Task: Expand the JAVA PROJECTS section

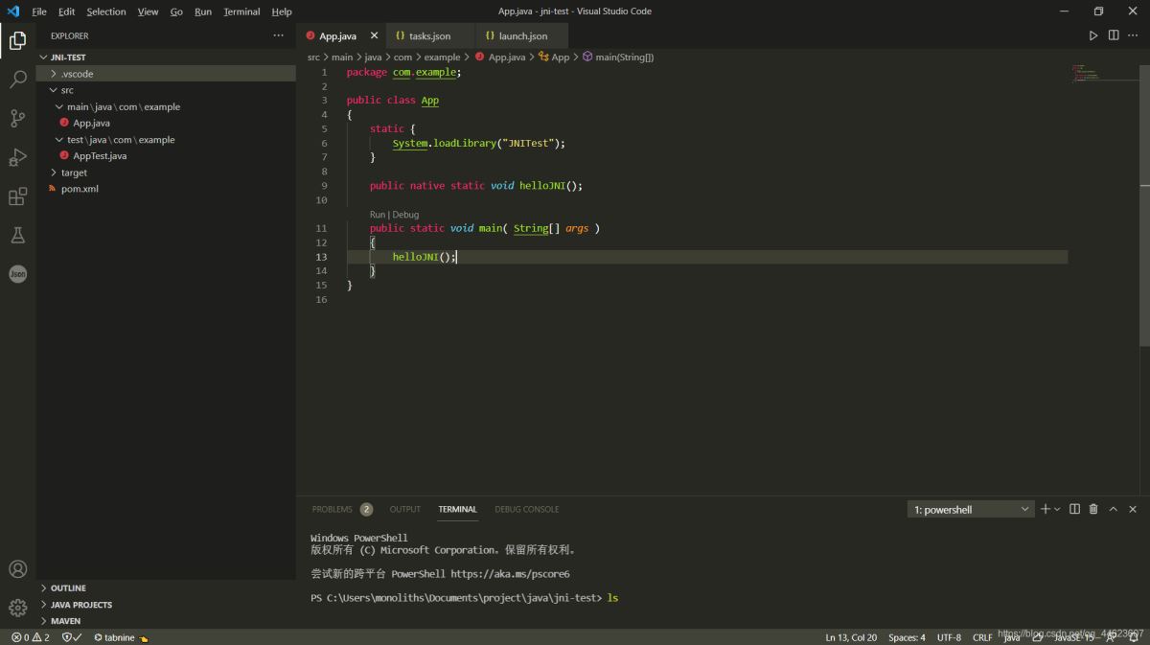Action: click(x=167, y=605)
